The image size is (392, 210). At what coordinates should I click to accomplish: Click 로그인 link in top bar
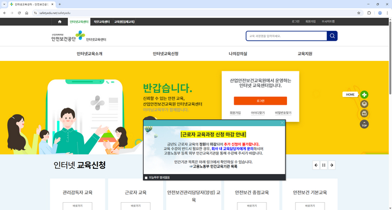pos(295,21)
